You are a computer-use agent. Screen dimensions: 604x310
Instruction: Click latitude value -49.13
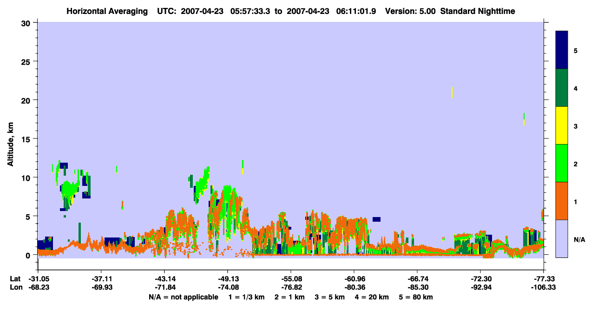pyautogui.click(x=227, y=279)
